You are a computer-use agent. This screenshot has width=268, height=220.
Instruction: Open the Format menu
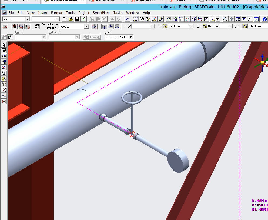56,13
